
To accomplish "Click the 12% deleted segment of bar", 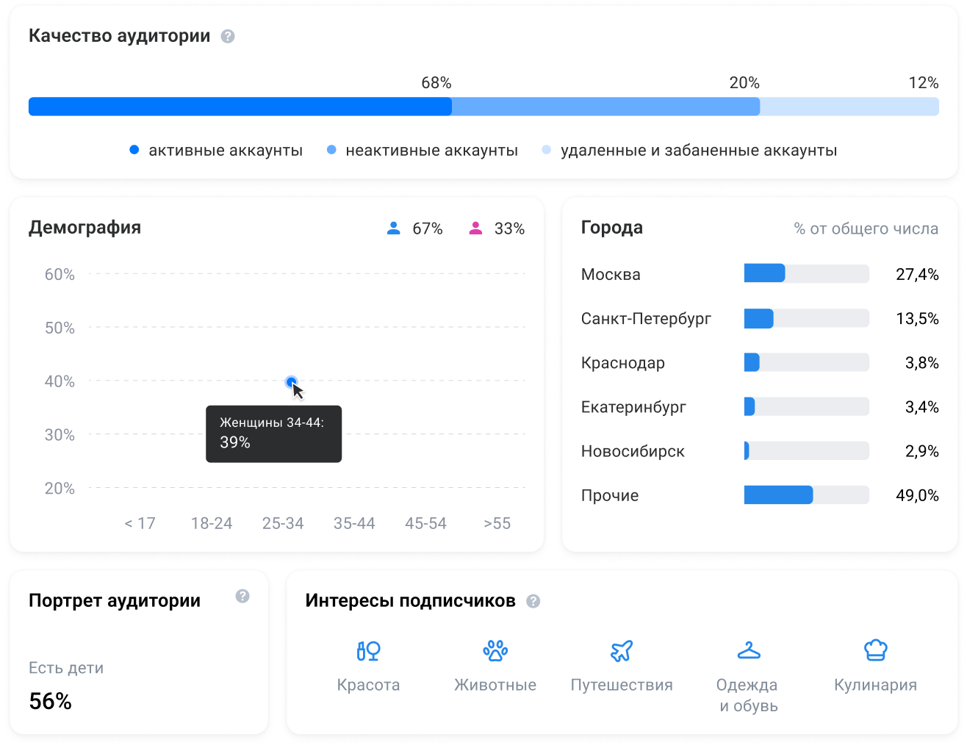I will pos(849,107).
